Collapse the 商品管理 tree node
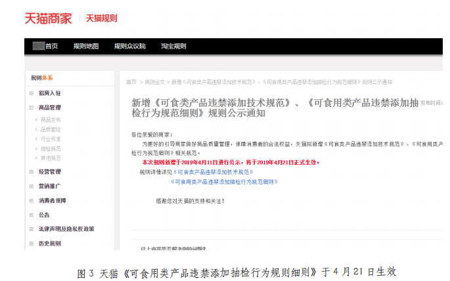The image size is (450, 281). [x=32, y=108]
